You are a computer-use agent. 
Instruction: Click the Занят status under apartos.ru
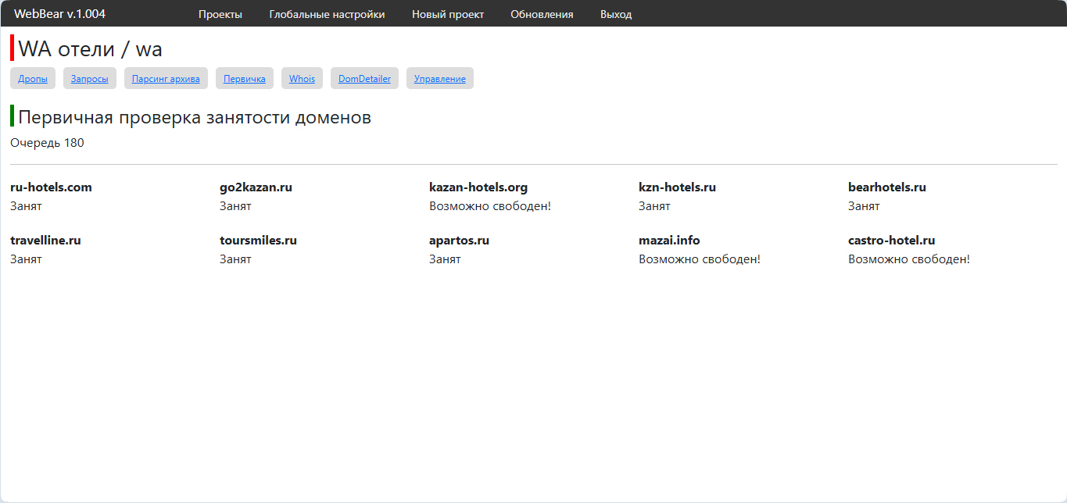click(x=445, y=259)
